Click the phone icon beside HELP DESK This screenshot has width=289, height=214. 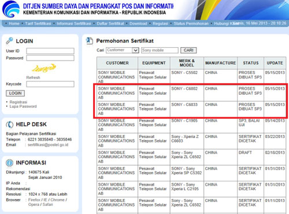[9, 125]
